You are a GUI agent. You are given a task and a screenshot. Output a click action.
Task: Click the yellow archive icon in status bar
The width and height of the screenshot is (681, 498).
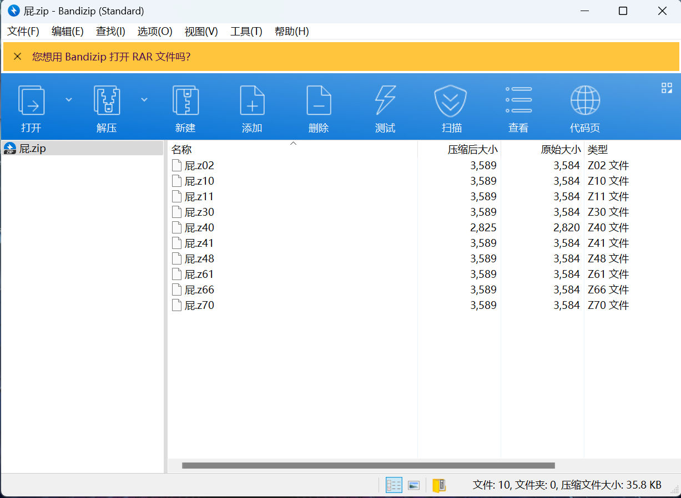[439, 485]
